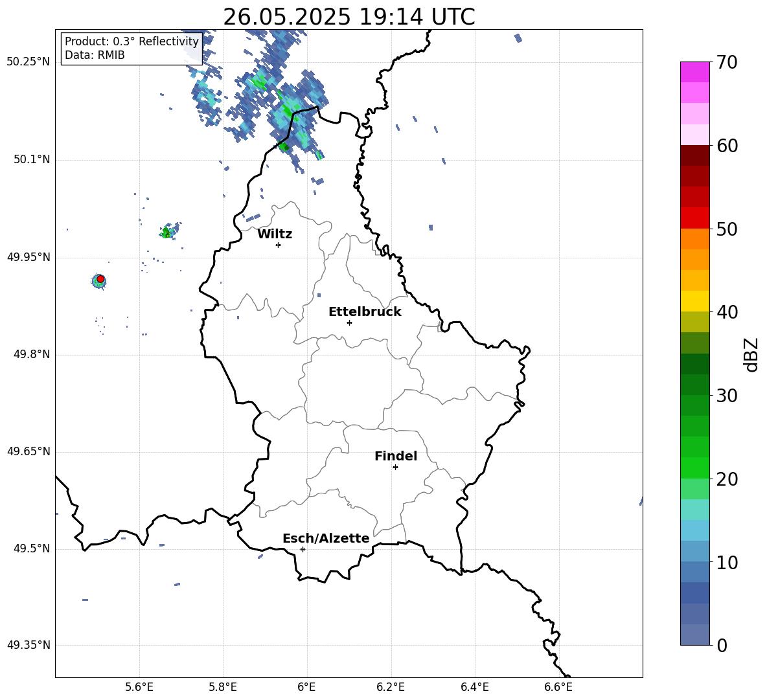Click the 49.5°N latitude label
Screen dimensions: 767x700
coord(31,548)
